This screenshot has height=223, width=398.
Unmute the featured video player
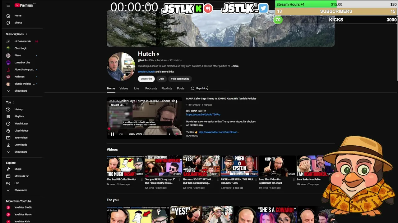121,134
